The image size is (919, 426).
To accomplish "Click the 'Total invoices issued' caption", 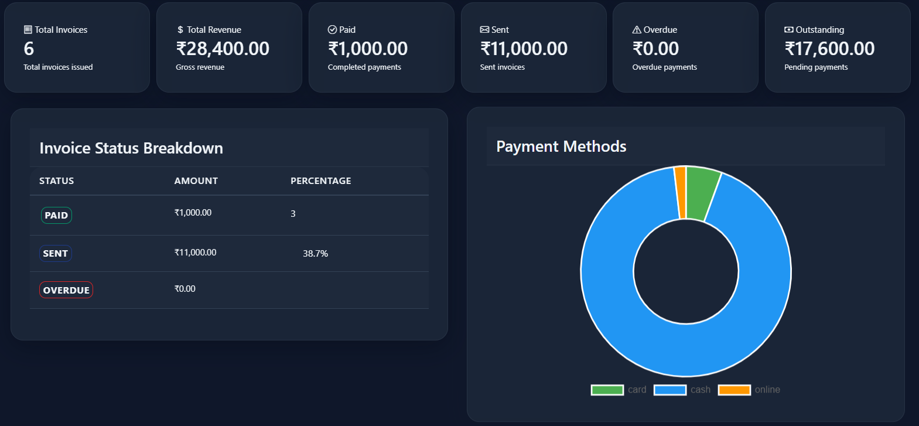I will click(58, 67).
